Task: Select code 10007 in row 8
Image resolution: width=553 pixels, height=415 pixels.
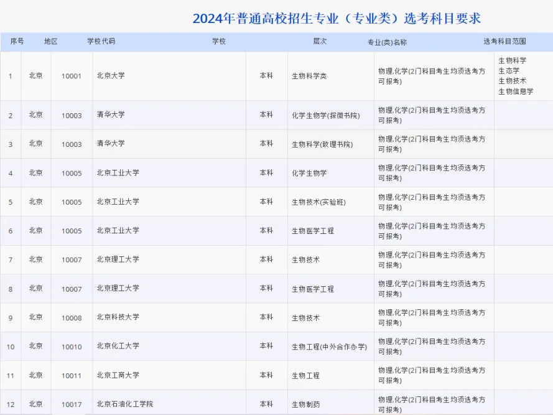Action: pos(72,289)
